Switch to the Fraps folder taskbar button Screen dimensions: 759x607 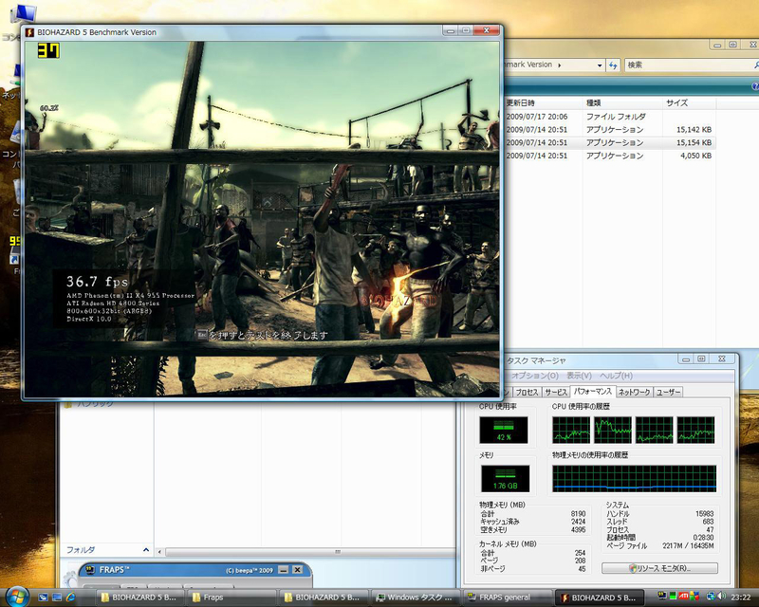(231, 598)
